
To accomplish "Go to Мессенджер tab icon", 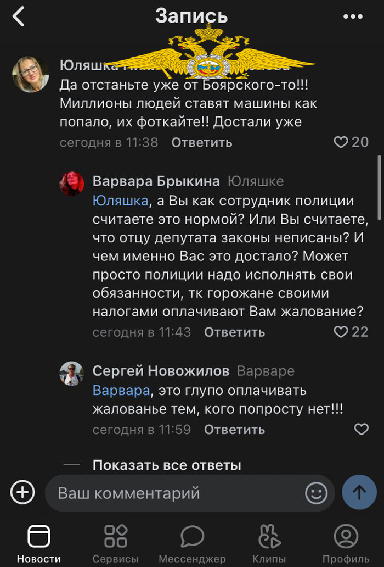I will (x=192, y=543).
